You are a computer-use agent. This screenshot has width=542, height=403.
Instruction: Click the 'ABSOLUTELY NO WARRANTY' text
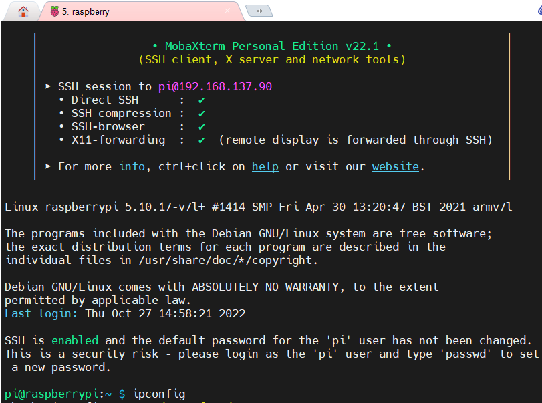pos(266,287)
